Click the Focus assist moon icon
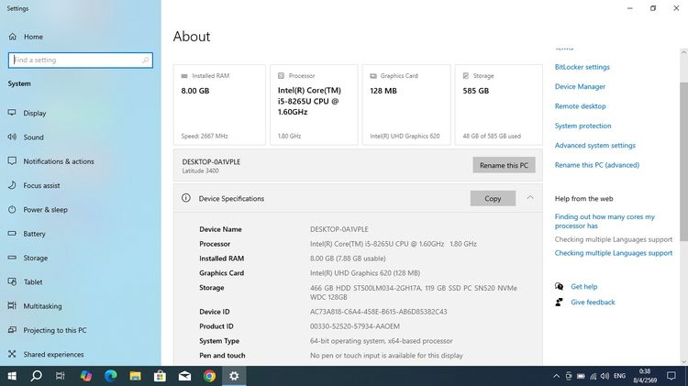This screenshot has height=386, width=688. click(12, 185)
